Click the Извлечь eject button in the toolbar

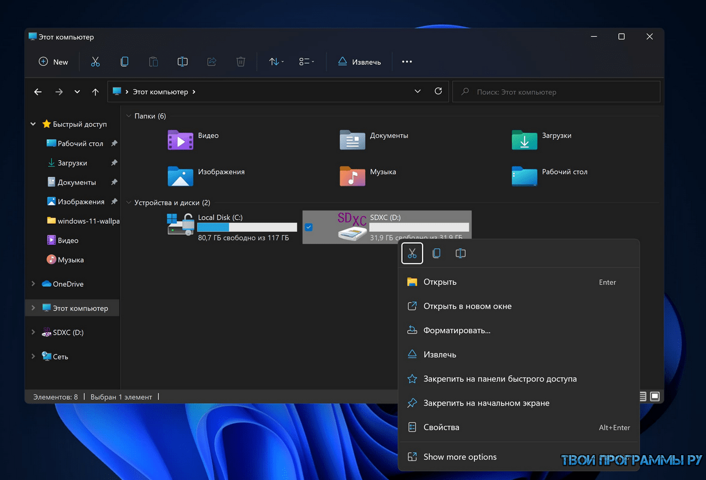point(359,62)
